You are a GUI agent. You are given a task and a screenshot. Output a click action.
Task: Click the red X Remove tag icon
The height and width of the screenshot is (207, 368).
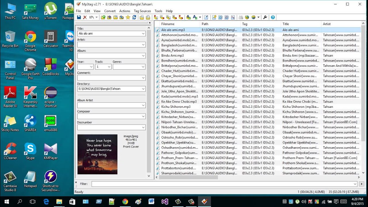[x=85, y=17]
